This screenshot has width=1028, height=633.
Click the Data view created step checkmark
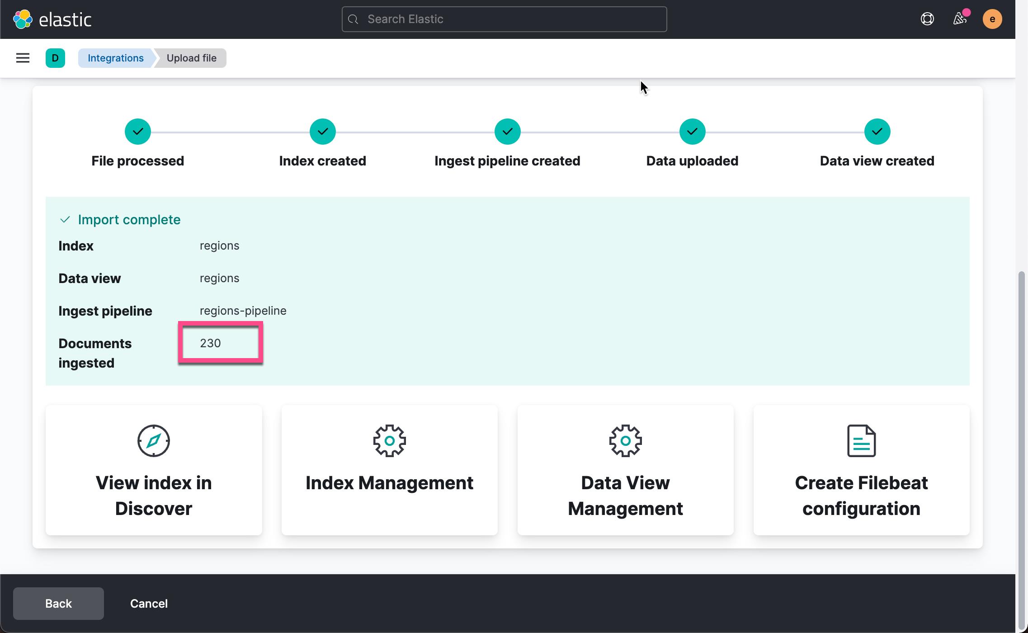(877, 132)
